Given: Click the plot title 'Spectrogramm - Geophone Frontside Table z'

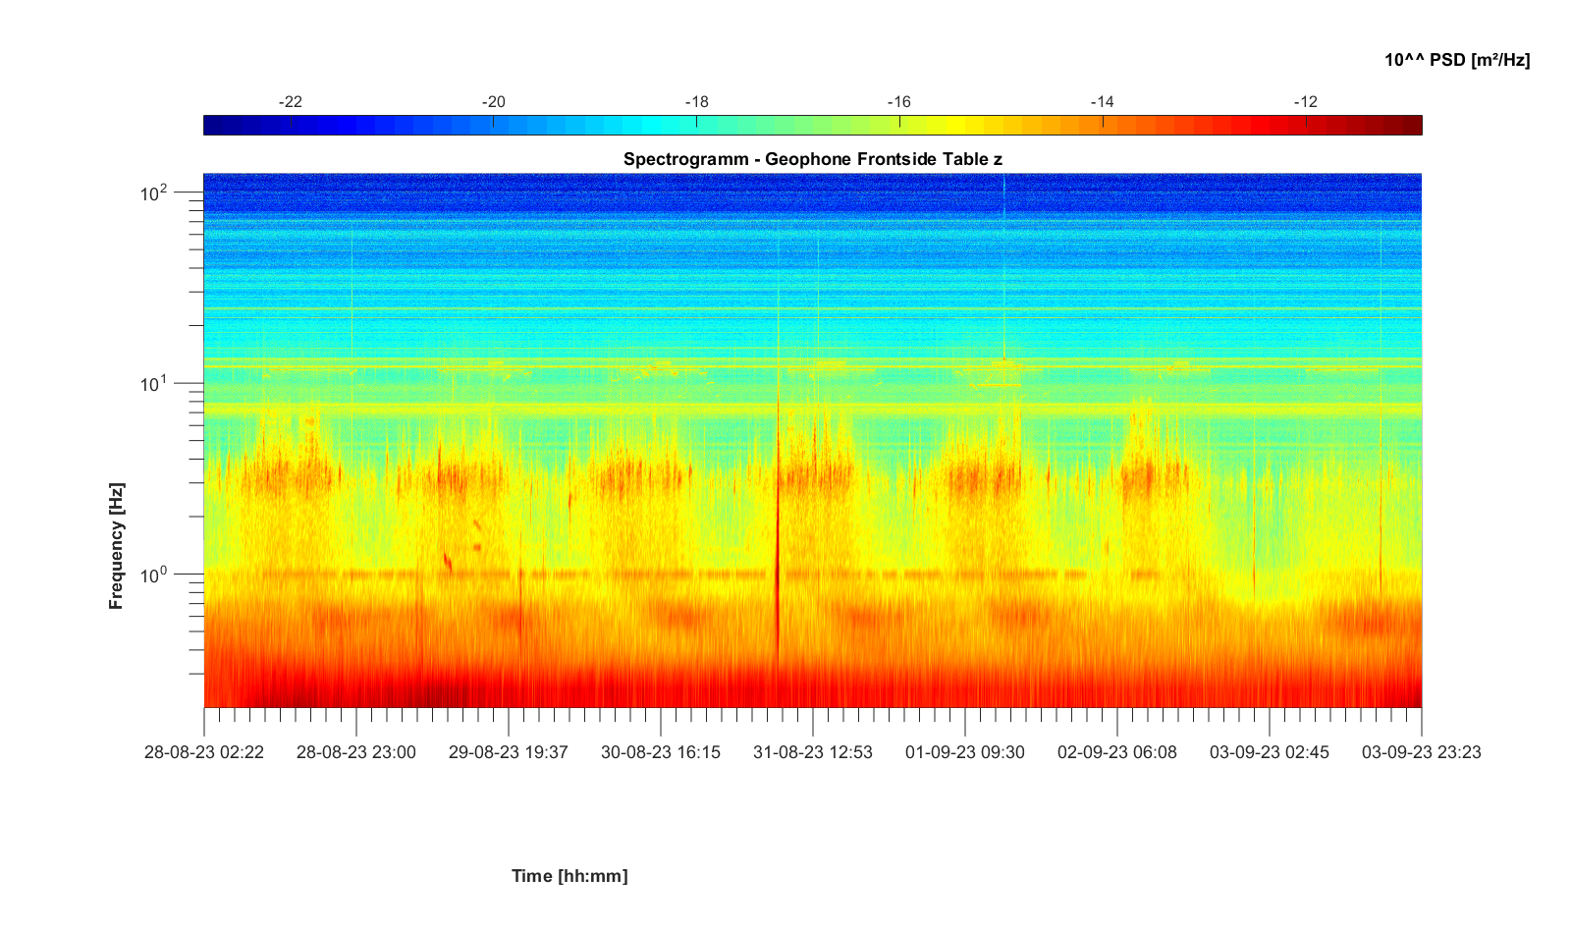Looking at the screenshot, I should tap(812, 159).
